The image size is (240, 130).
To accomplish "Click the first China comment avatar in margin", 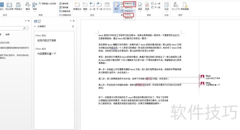I will (x=202, y=77).
